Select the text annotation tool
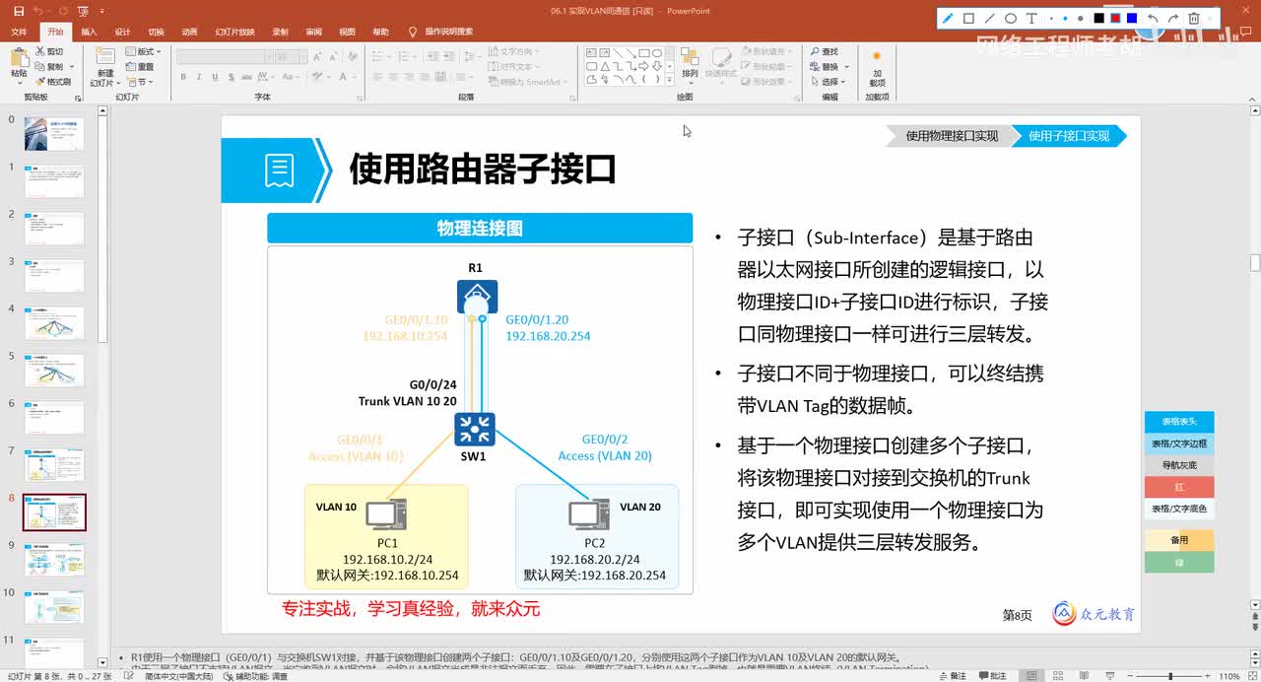 (x=1031, y=18)
